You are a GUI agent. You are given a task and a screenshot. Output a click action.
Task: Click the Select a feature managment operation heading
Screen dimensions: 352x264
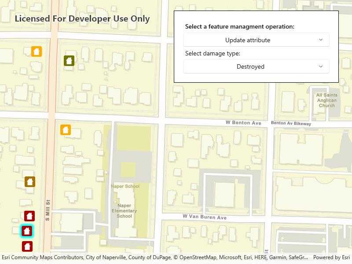[x=239, y=26]
